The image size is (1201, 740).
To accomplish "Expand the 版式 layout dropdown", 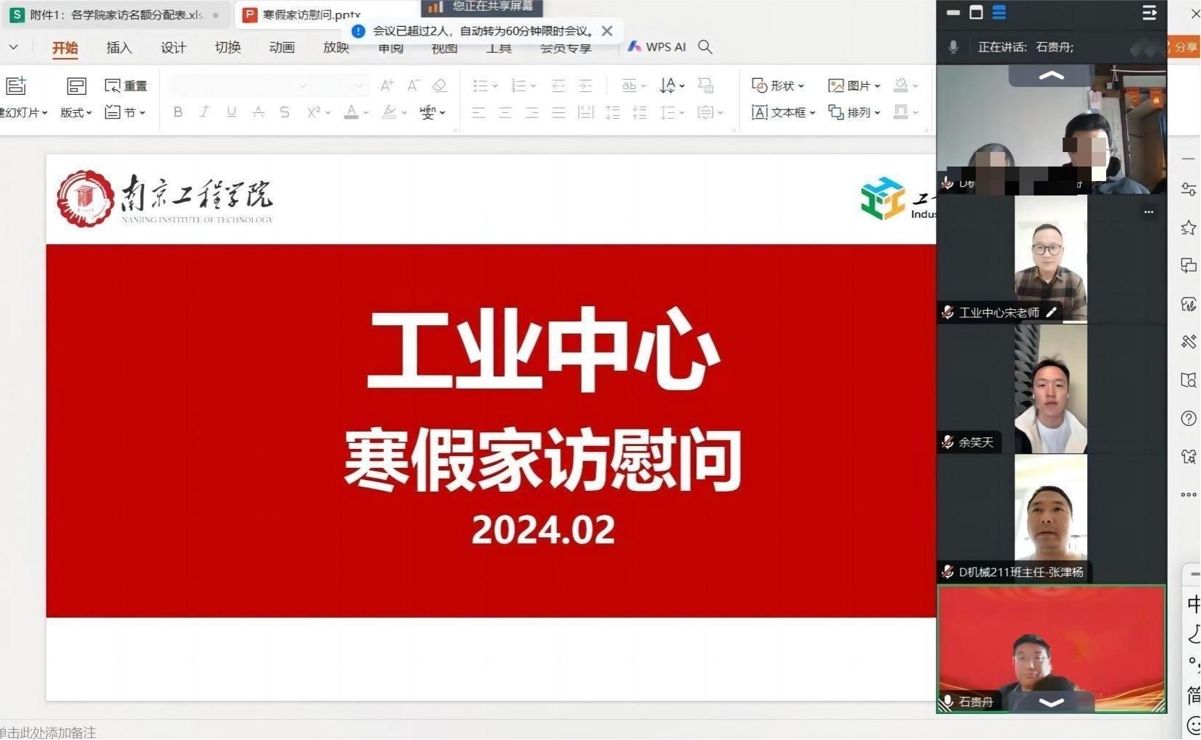I will coord(75,112).
